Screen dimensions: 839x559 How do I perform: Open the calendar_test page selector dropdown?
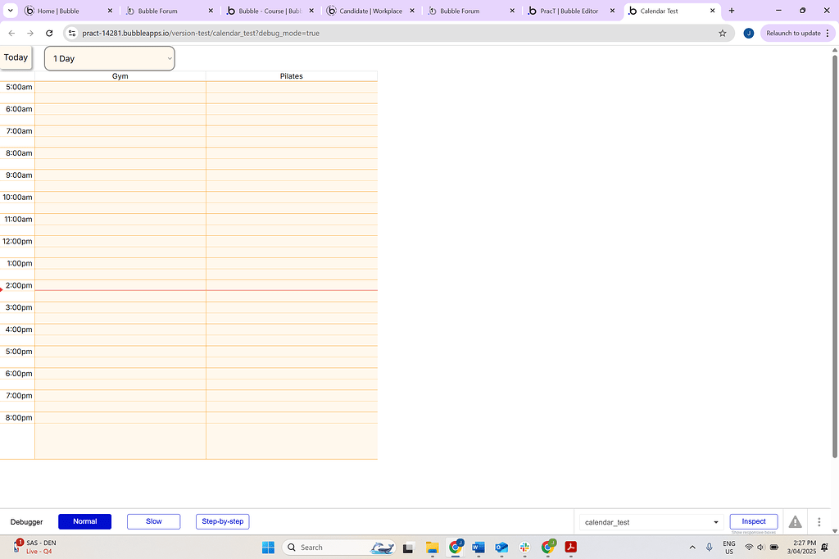click(650, 521)
